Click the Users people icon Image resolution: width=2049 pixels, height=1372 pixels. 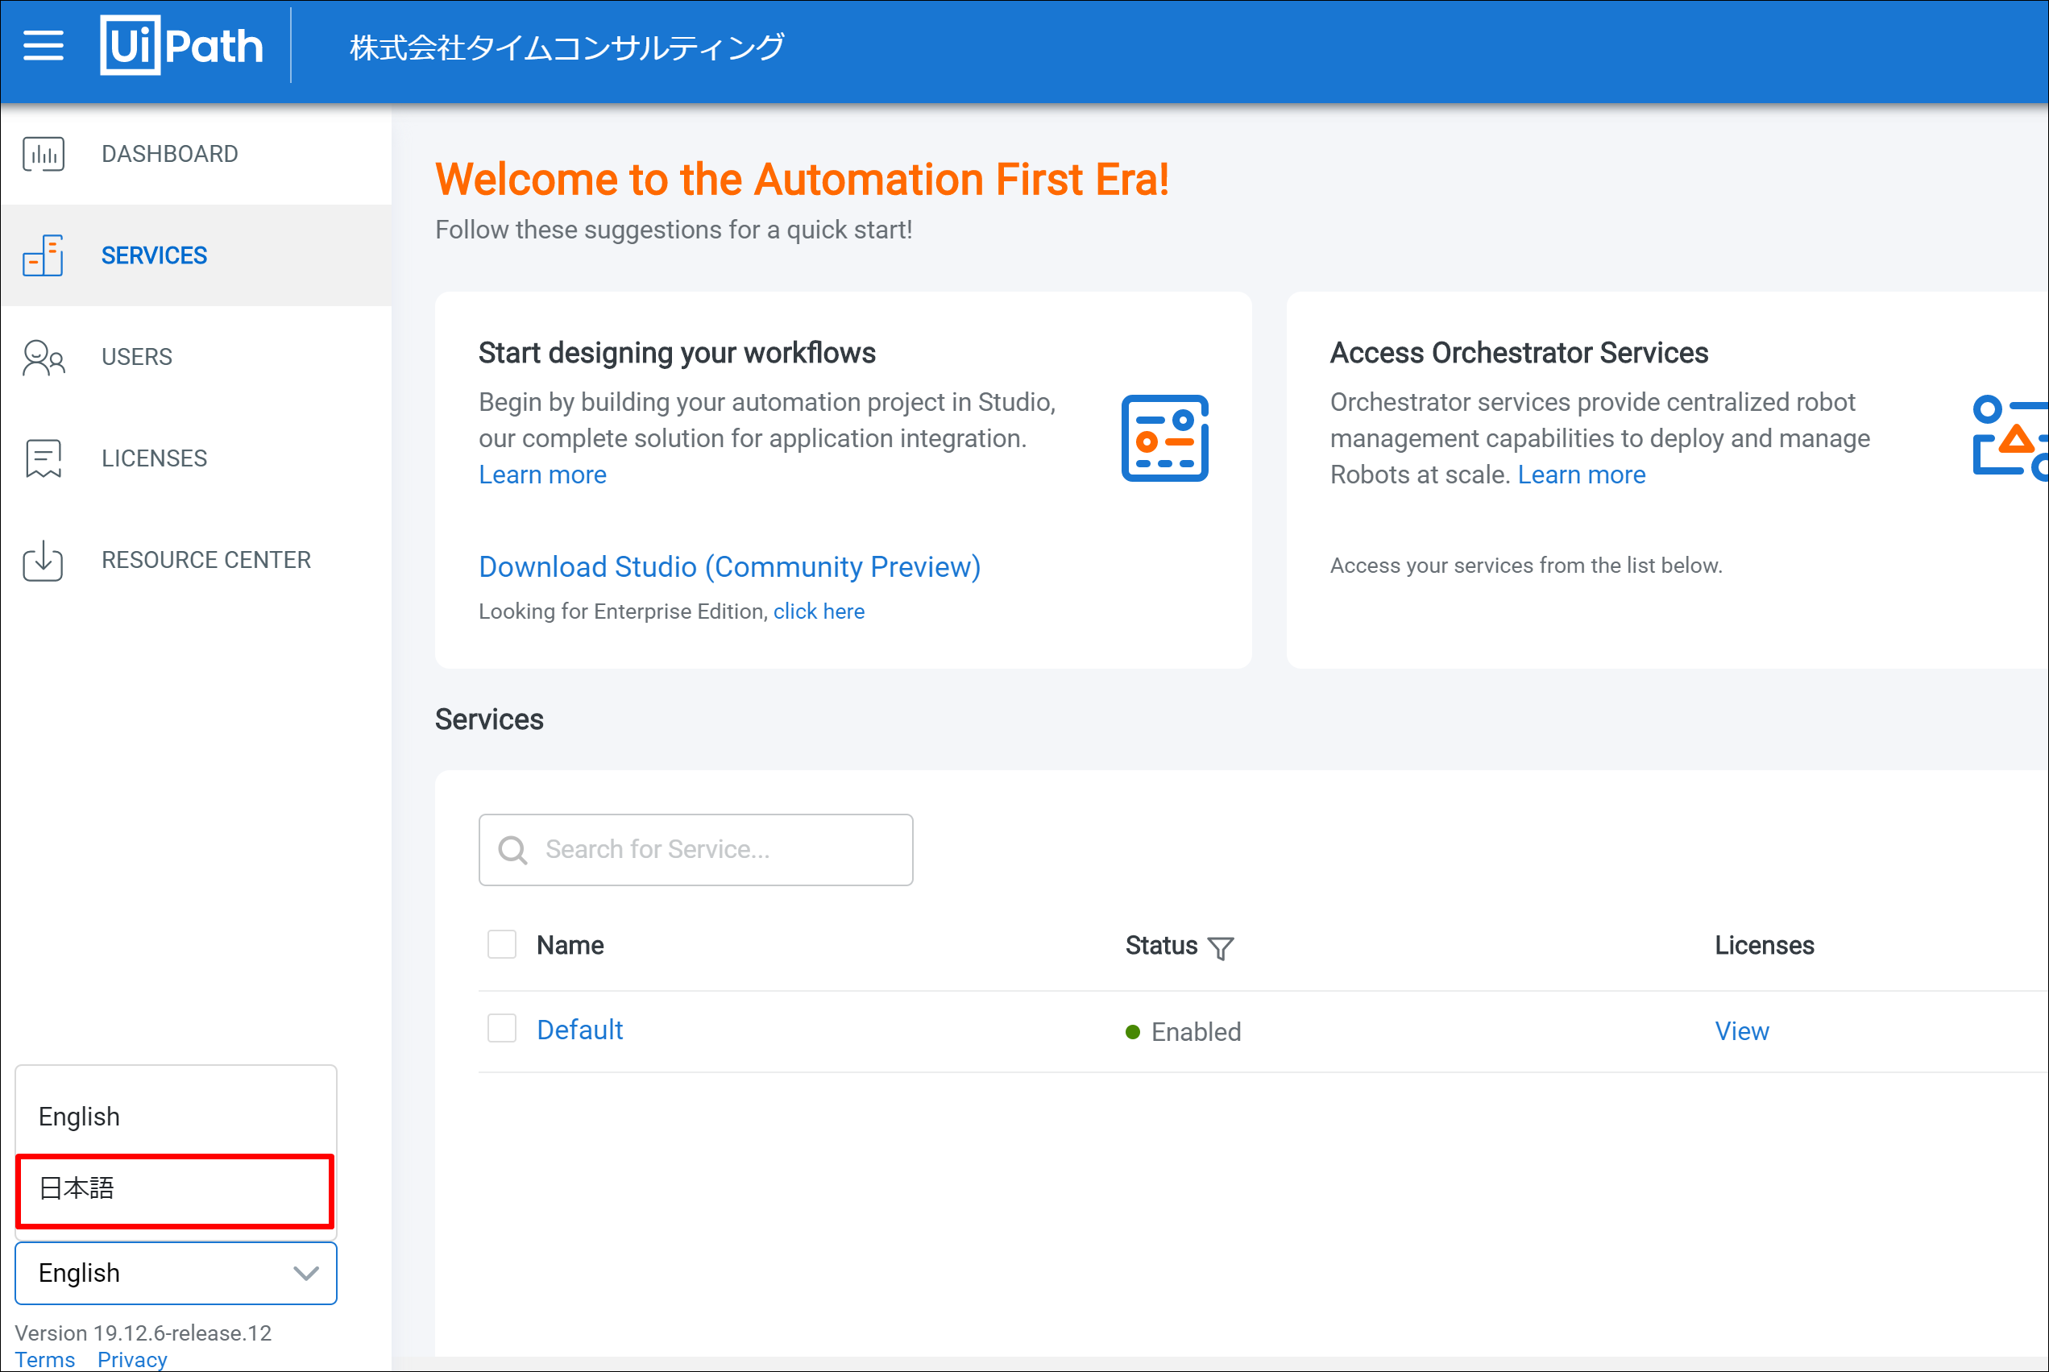[43, 357]
